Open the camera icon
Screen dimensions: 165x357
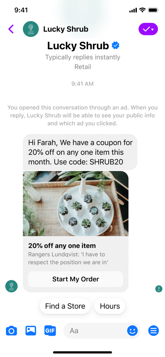[x=11, y=330]
